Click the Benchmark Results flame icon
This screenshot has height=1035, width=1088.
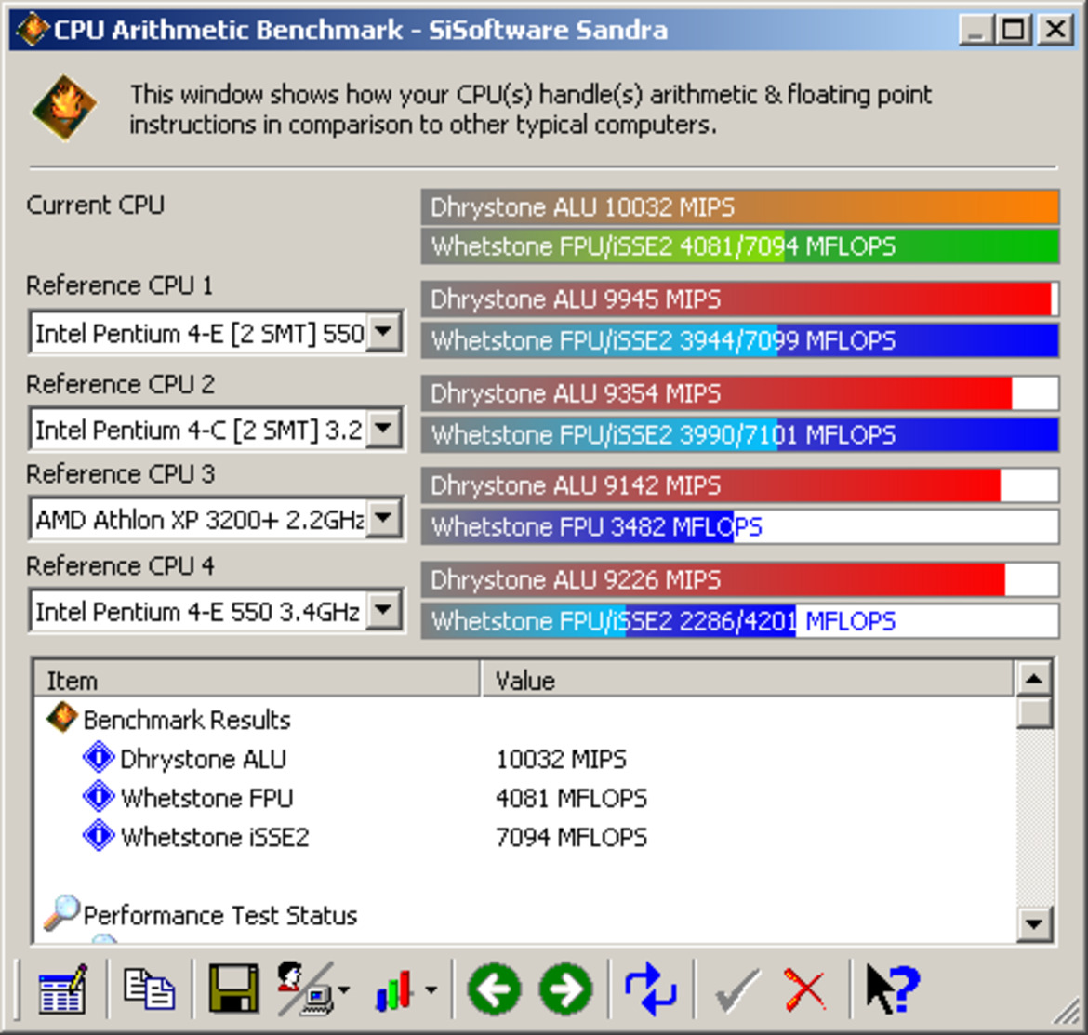pyautogui.click(x=61, y=718)
